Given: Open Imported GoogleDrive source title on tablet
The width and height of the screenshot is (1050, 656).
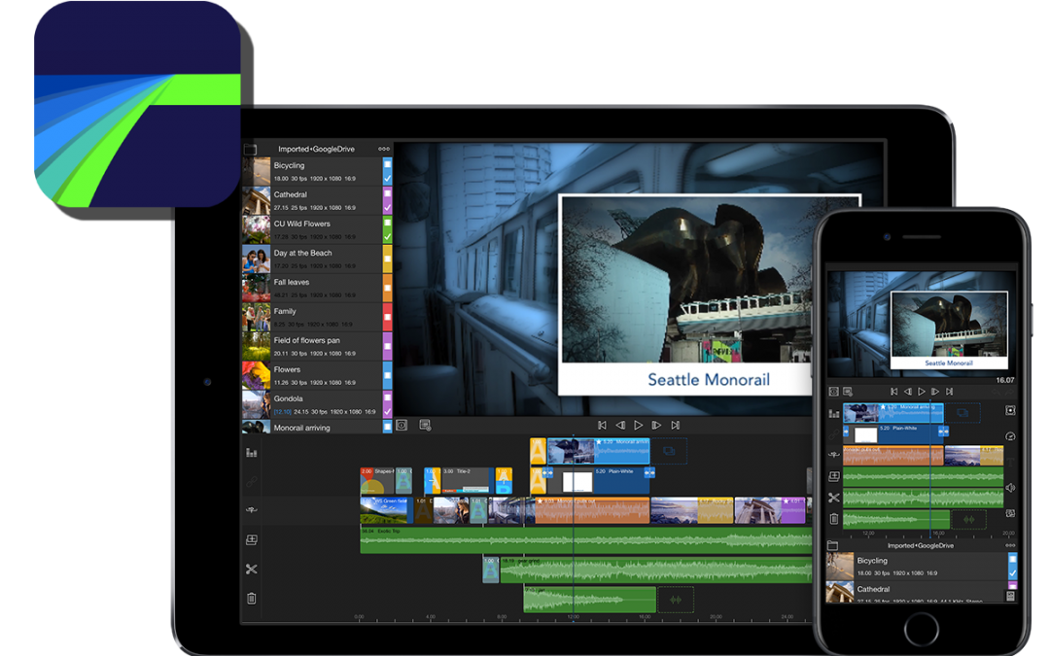Looking at the screenshot, I should pyautogui.click(x=316, y=150).
